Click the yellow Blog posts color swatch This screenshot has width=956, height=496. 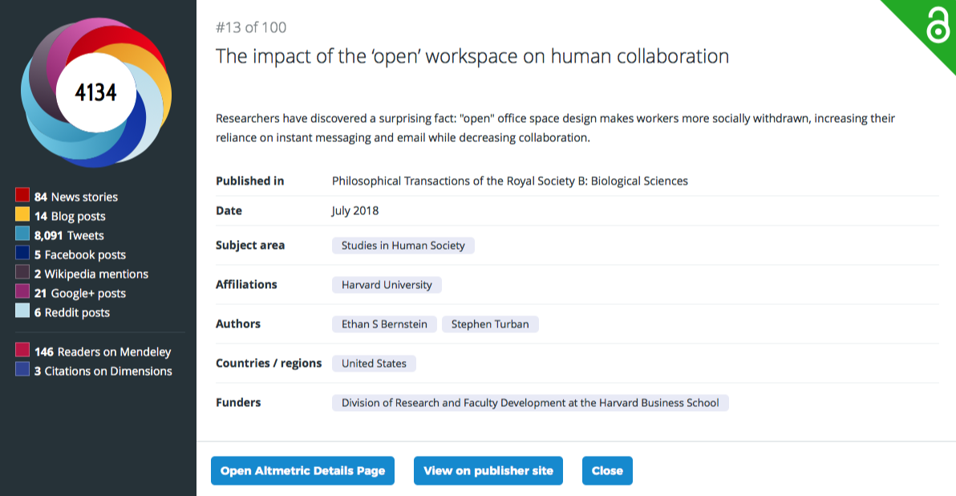tap(22, 215)
